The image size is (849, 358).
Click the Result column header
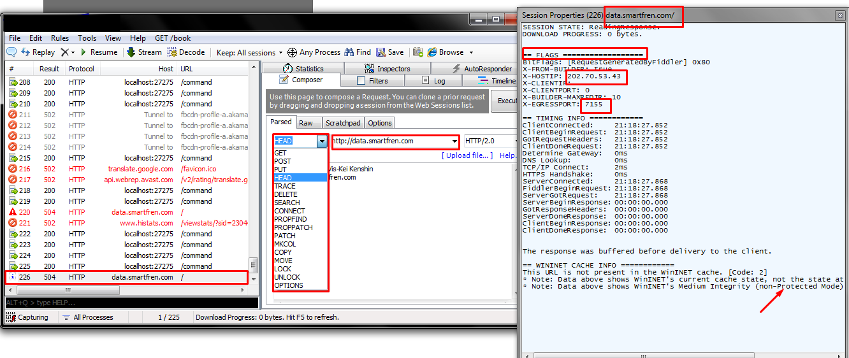coord(49,69)
